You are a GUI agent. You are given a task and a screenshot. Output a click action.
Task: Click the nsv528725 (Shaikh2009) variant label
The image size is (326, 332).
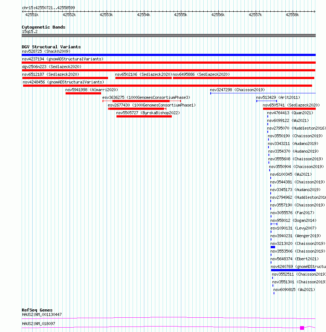[x=46, y=51]
